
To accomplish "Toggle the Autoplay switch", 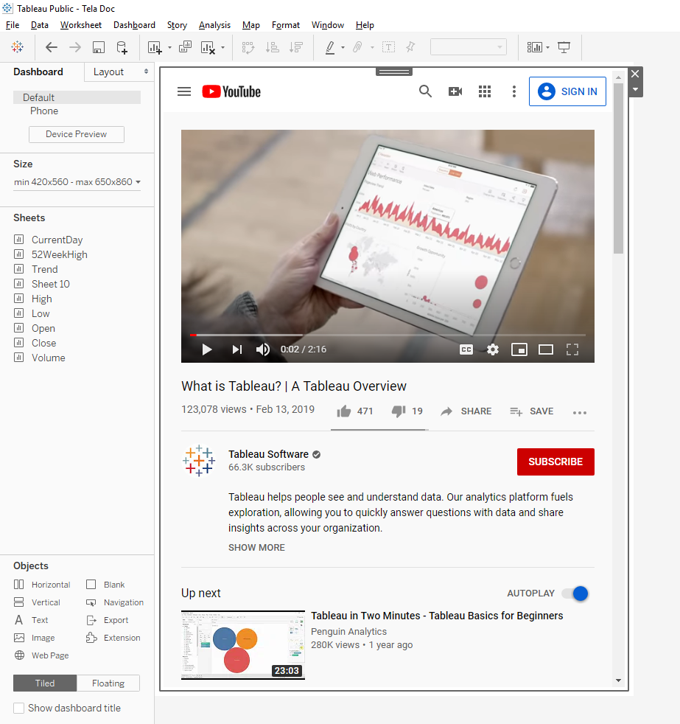I will 575,594.
